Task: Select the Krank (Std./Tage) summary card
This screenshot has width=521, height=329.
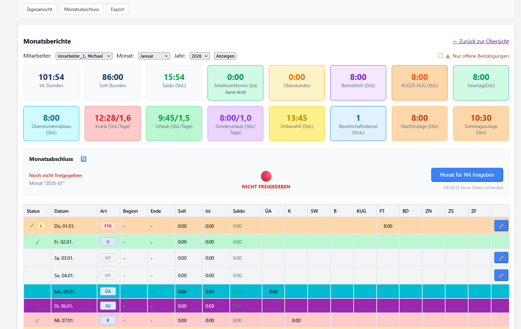Action: tap(113, 124)
